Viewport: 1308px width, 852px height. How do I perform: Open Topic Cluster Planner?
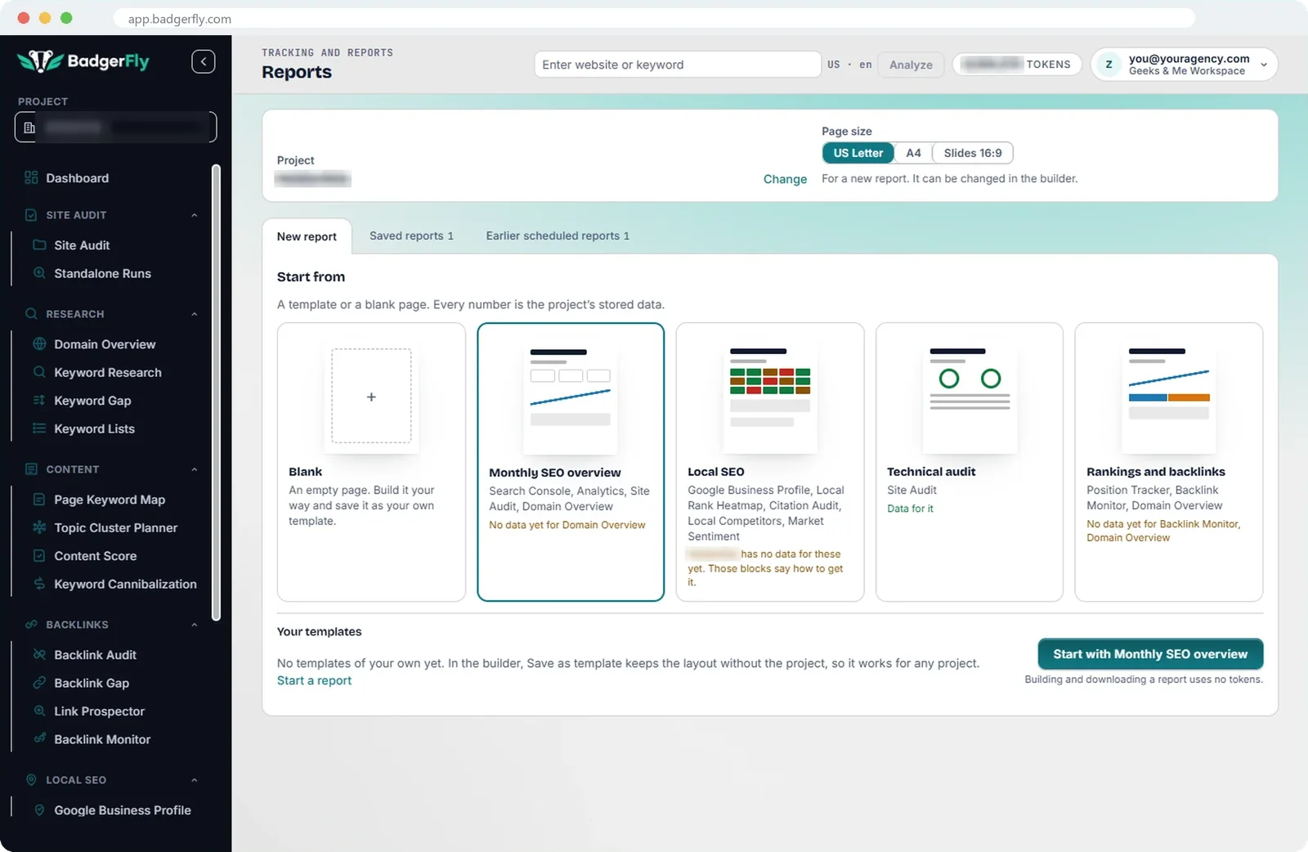(x=115, y=527)
